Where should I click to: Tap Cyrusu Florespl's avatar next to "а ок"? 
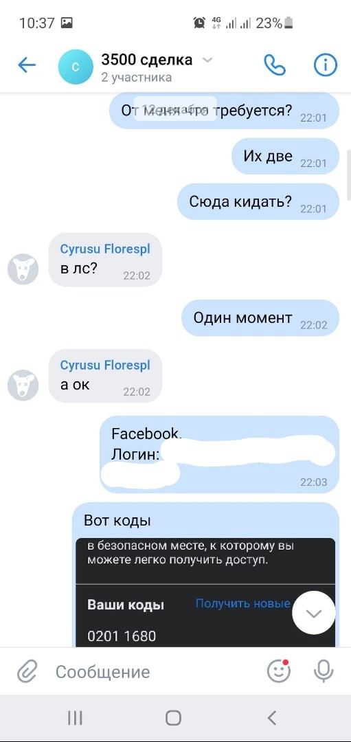coord(23,385)
